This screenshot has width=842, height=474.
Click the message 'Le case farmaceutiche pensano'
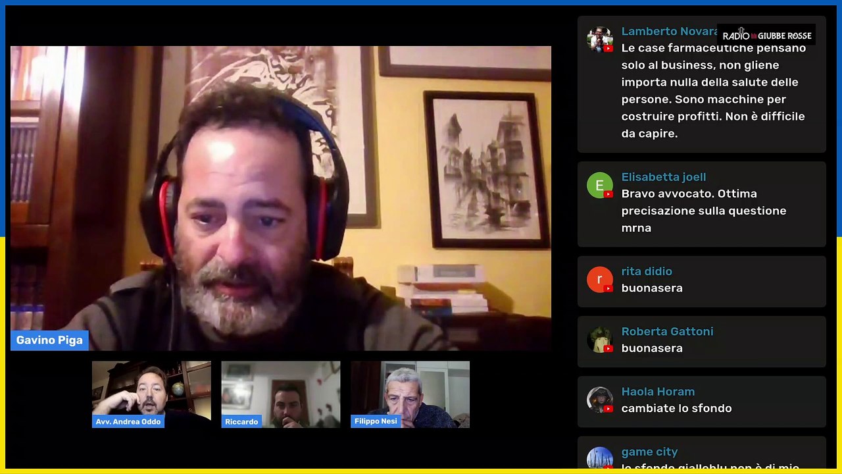(x=714, y=91)
